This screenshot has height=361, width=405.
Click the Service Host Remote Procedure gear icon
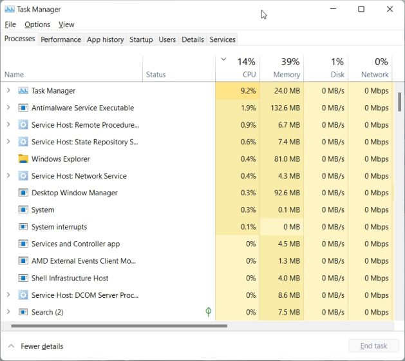(x=23, y=125)
